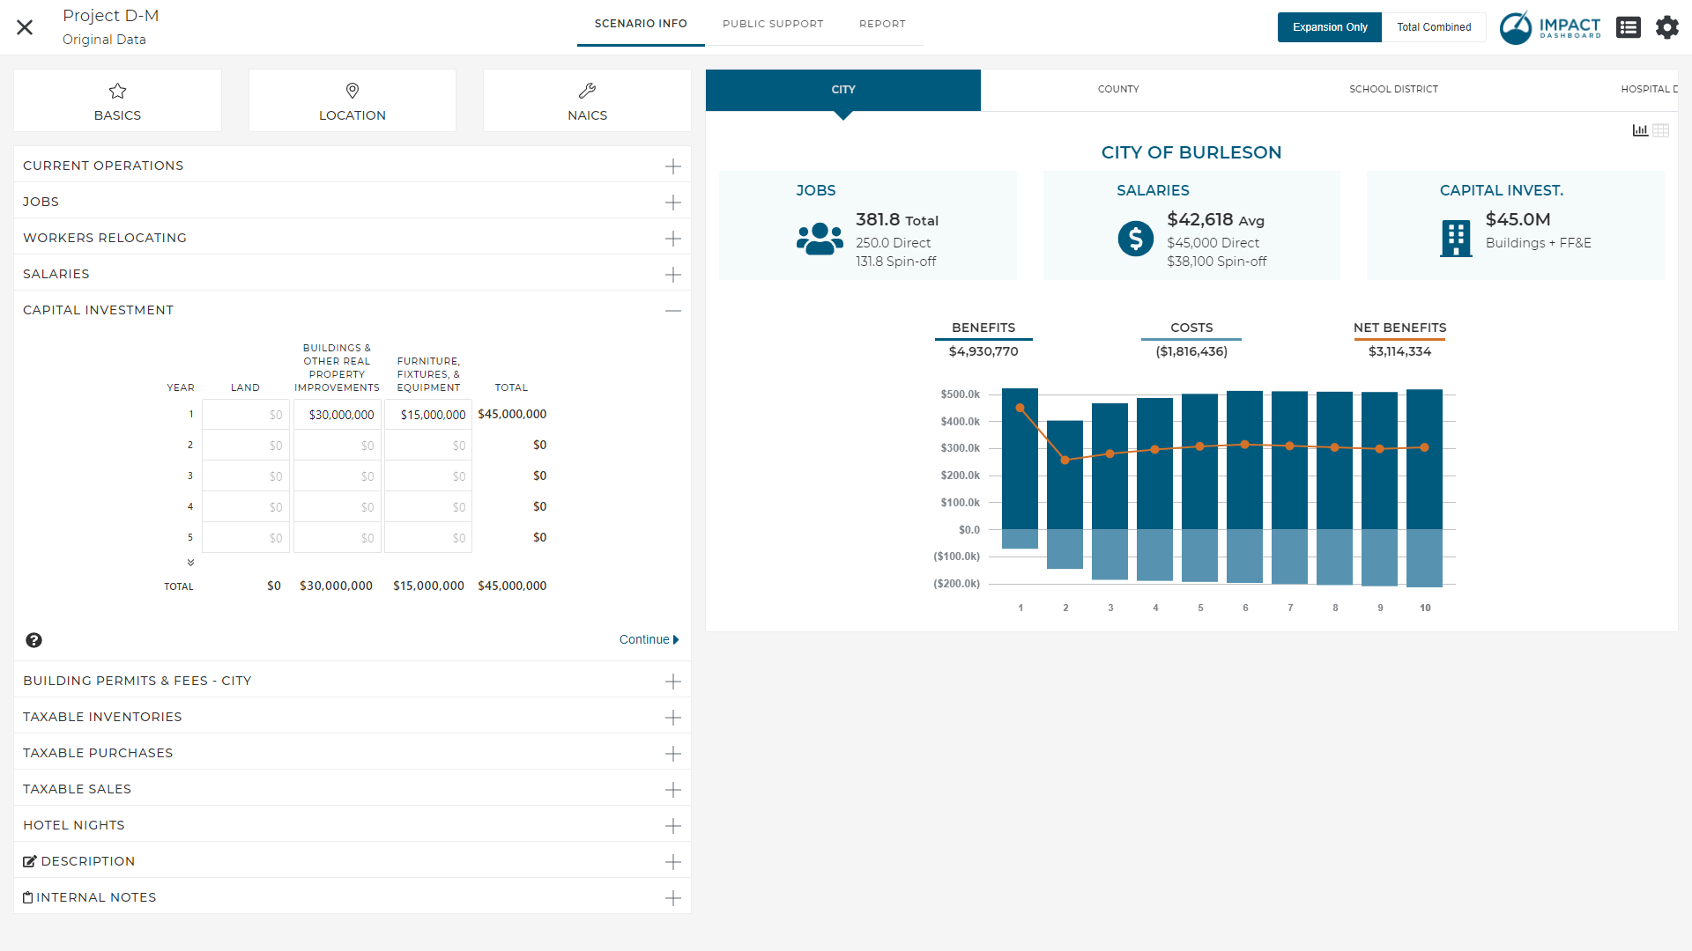
Task: Expand the Jobs section
Action: coord(672,203)
